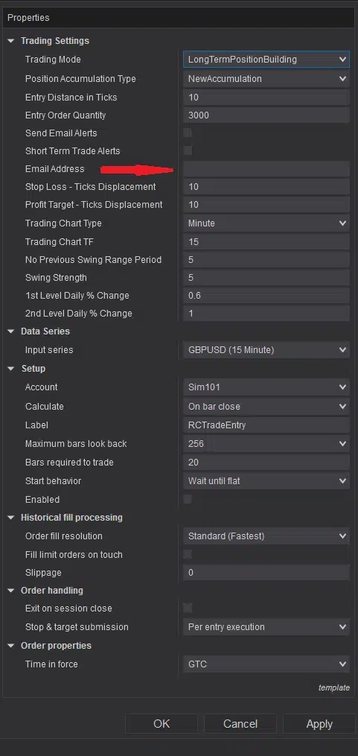Open the Time in force dropdown
The image size is (358, 756).
point(266,664)
